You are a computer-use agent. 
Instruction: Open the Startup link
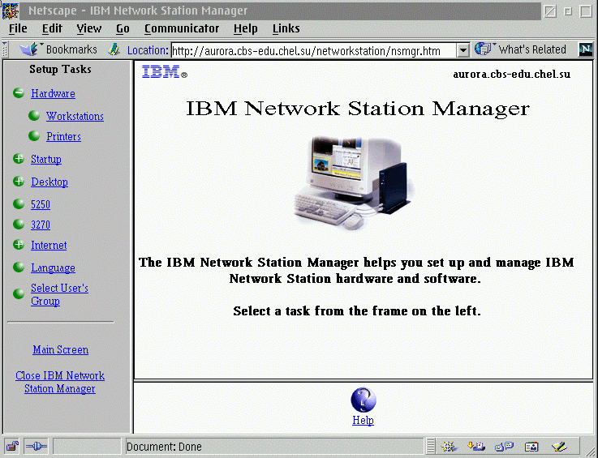coord(46,159)
